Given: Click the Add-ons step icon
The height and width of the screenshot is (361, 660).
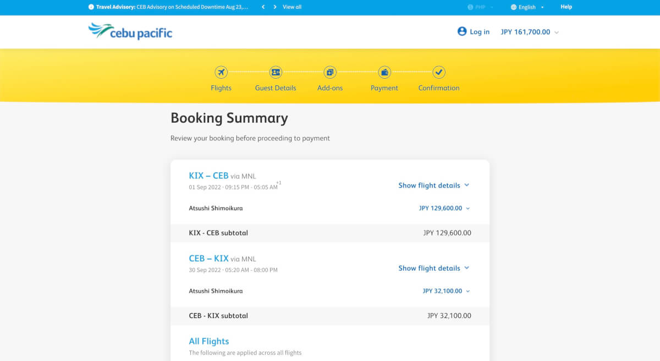Looking at the screenshot, I should (x=330, y=72).
